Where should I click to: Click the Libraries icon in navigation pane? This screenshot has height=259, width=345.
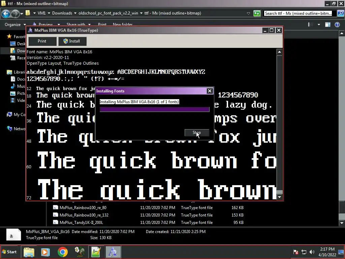(9, 72)
